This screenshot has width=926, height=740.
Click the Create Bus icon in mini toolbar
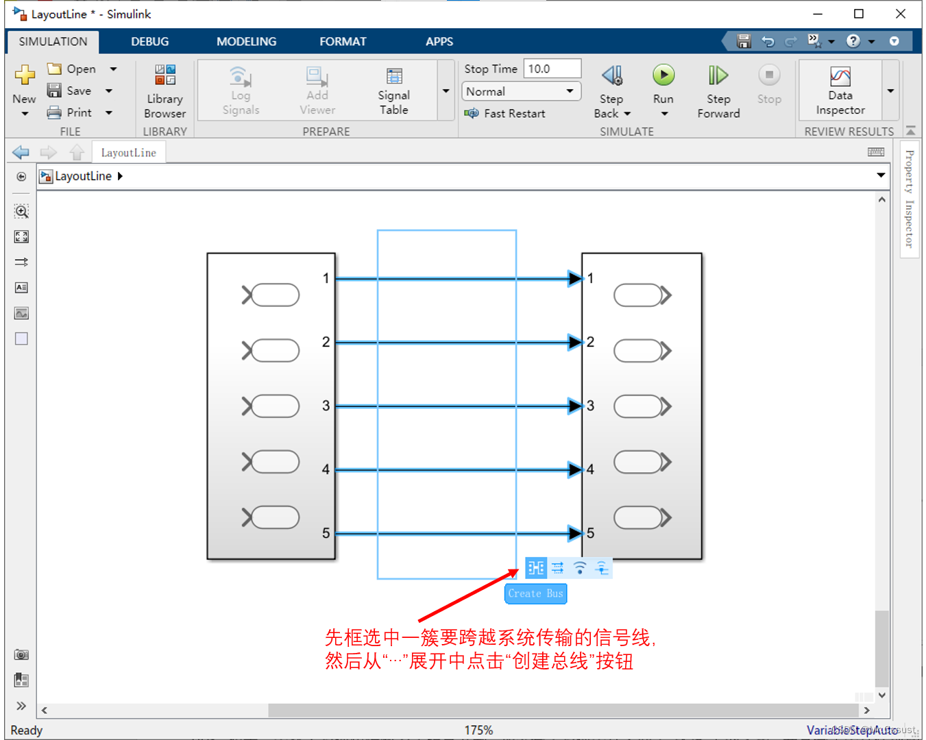(535, 567)
